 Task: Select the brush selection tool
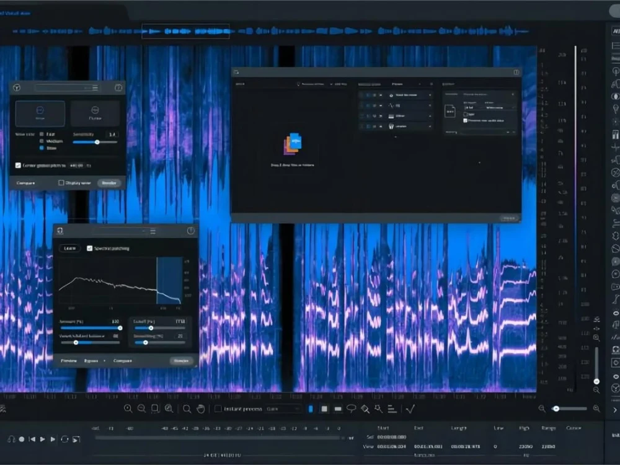click(x=365, y=409)
